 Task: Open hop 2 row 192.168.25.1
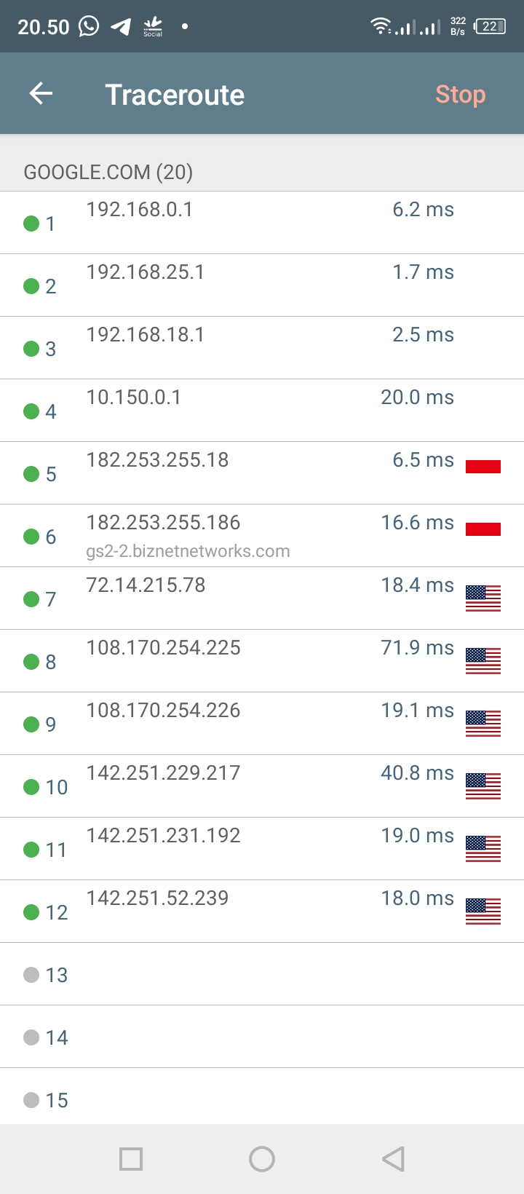click(262, 285)
